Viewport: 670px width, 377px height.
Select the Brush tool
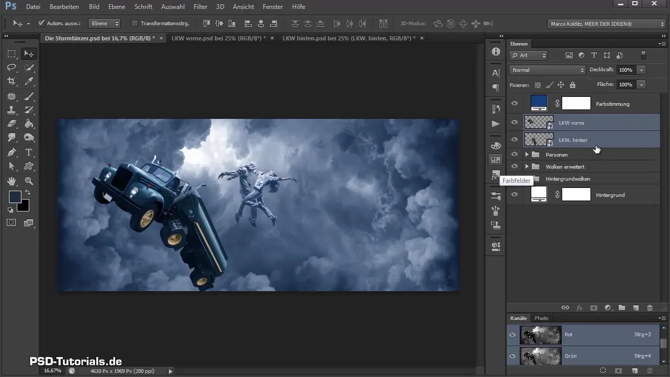coord(29,96)
